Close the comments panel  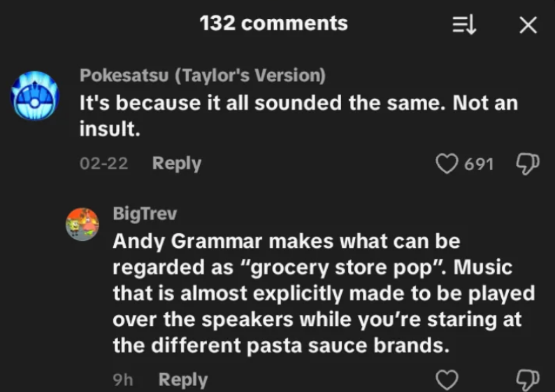pyautogui.click(x=528, y=25)
